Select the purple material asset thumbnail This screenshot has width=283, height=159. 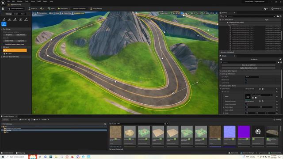point(244,132)
